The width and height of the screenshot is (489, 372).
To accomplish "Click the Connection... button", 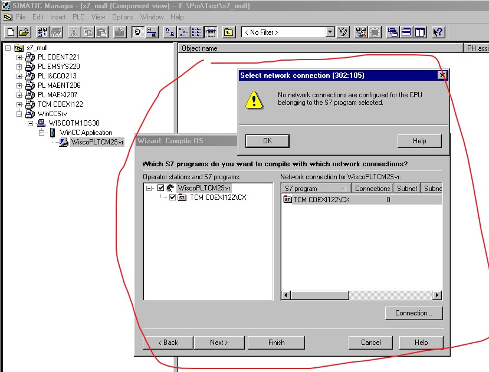I will (x=414, y=313).
